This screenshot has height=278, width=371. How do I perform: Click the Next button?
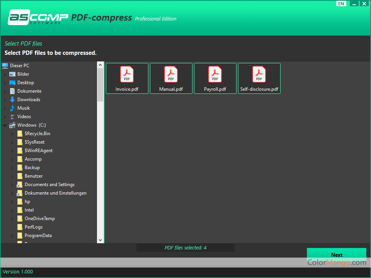coord(337,255)
